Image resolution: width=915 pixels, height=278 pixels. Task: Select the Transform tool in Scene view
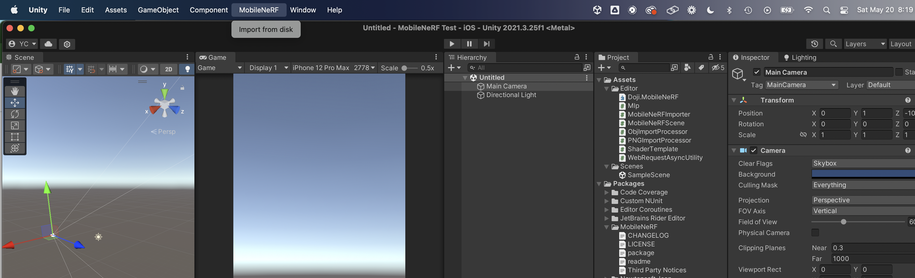tap(15, 148)
